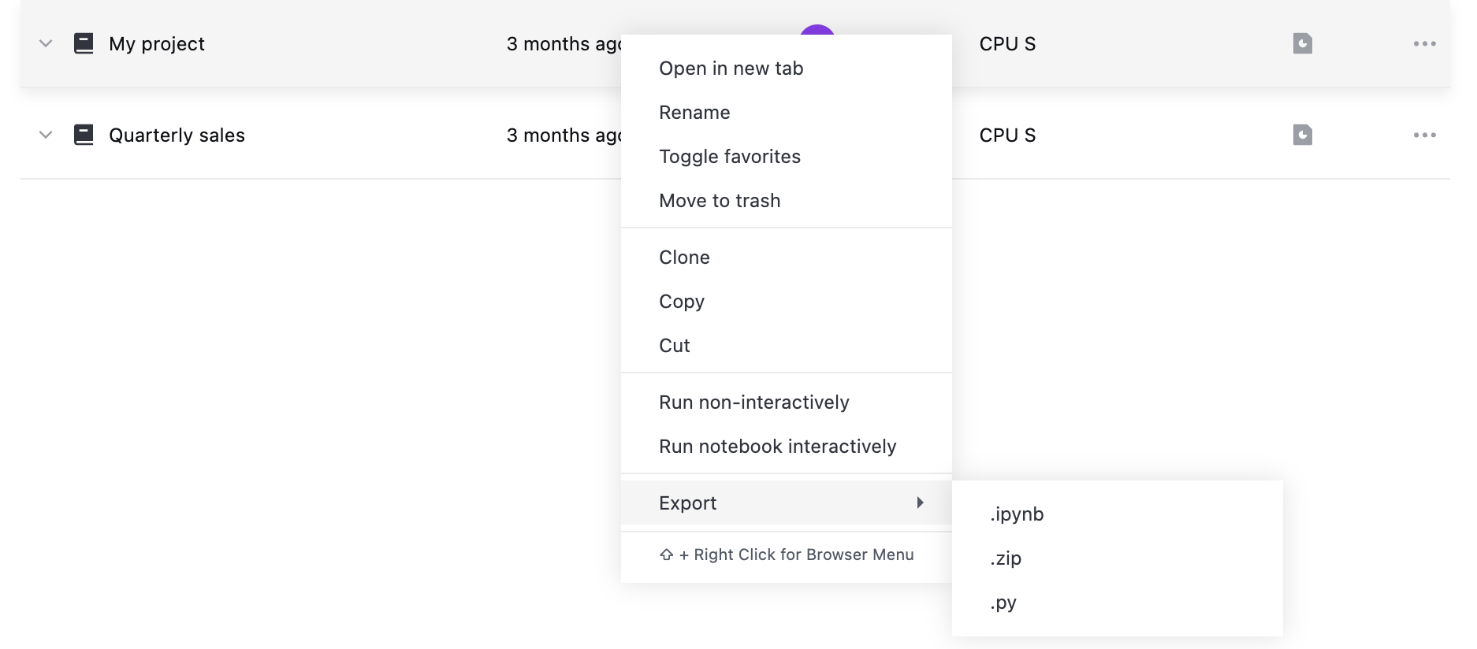Toggle favorites for this notebook

(x=729, y=157)
